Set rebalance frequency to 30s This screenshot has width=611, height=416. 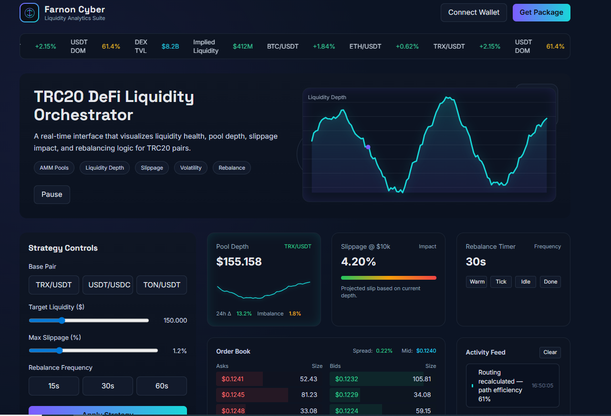point(108,386)
